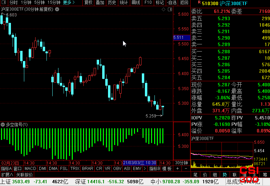This screenshot has height=186, width=270.
Task: Select the VR indicator
Action: 107,169
